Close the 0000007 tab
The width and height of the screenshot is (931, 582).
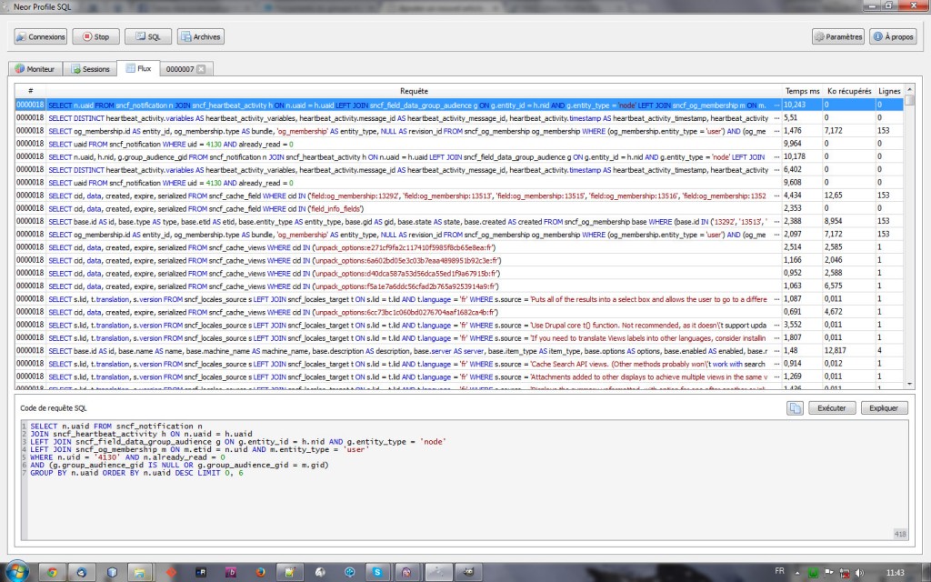pyautogui.click(x=202, y=69)
